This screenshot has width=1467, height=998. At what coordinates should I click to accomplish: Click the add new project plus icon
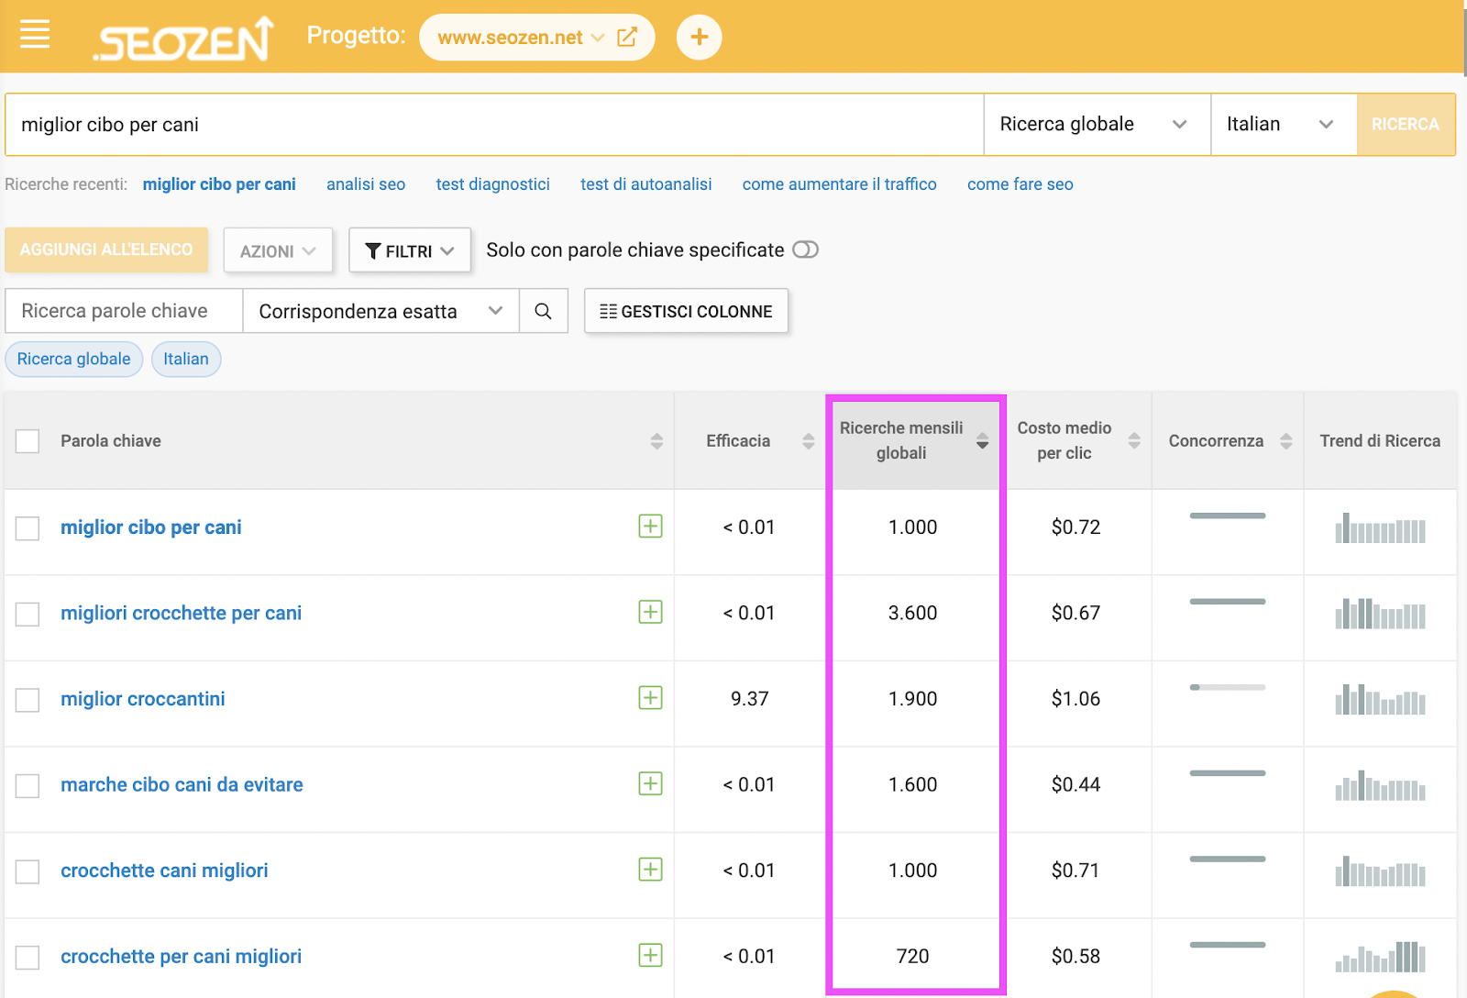click(x=699, y=37)
